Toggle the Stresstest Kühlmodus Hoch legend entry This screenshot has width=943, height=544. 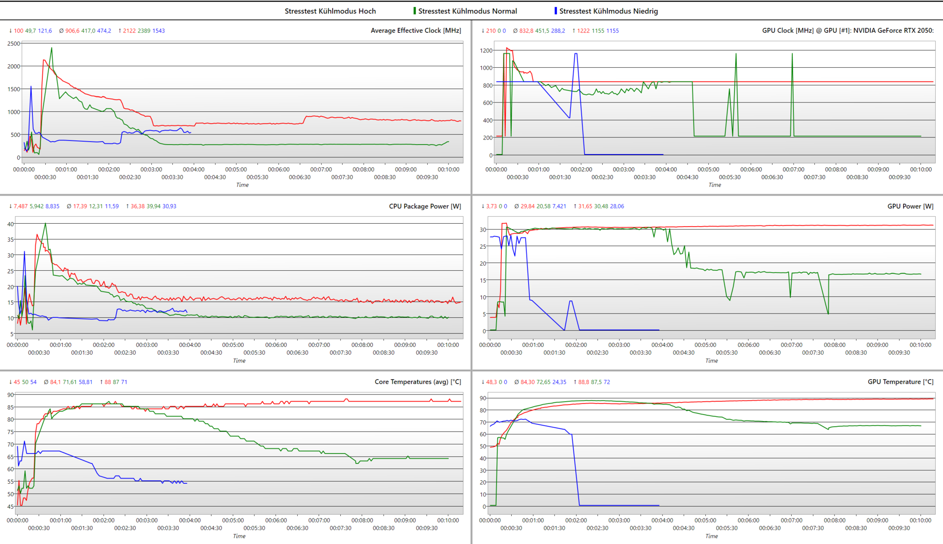pyautogui.click(x=330, y=11)
